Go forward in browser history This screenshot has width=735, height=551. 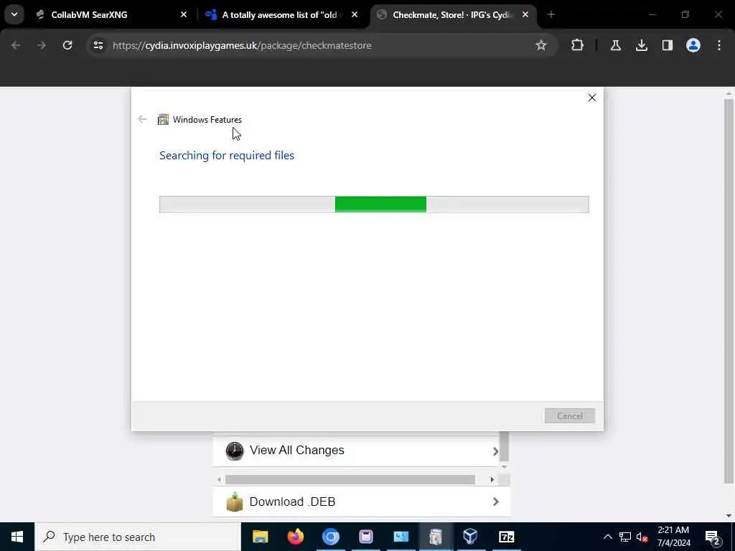[x=41, y=45]
